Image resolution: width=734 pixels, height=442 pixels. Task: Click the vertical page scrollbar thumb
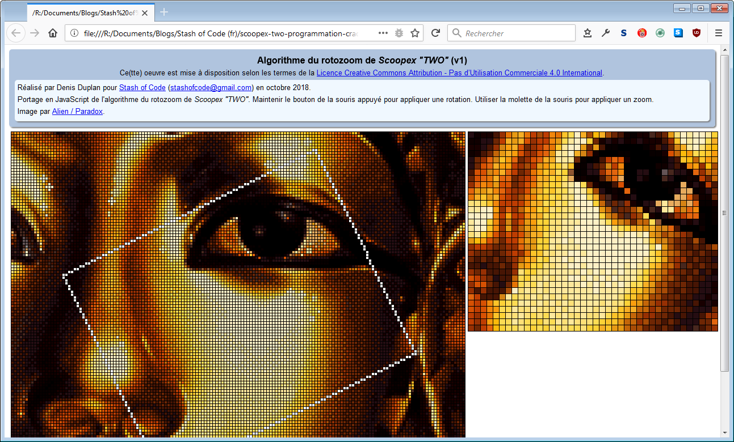[724, 213]
